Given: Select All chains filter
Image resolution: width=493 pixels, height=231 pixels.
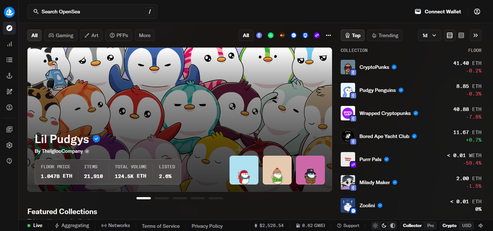Looking at the screenshot, I should 246,35.
